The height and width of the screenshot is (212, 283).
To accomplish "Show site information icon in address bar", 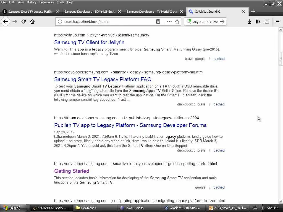I will (60, 22).
